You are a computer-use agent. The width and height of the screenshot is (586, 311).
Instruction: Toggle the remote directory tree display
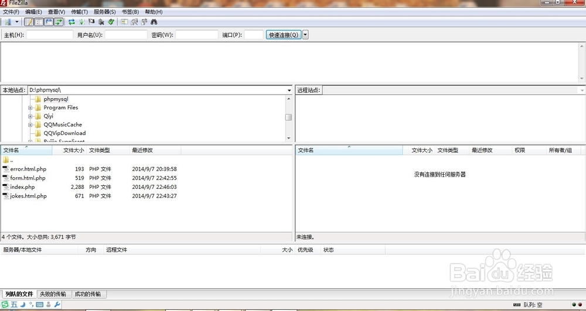tap(49, 22)
